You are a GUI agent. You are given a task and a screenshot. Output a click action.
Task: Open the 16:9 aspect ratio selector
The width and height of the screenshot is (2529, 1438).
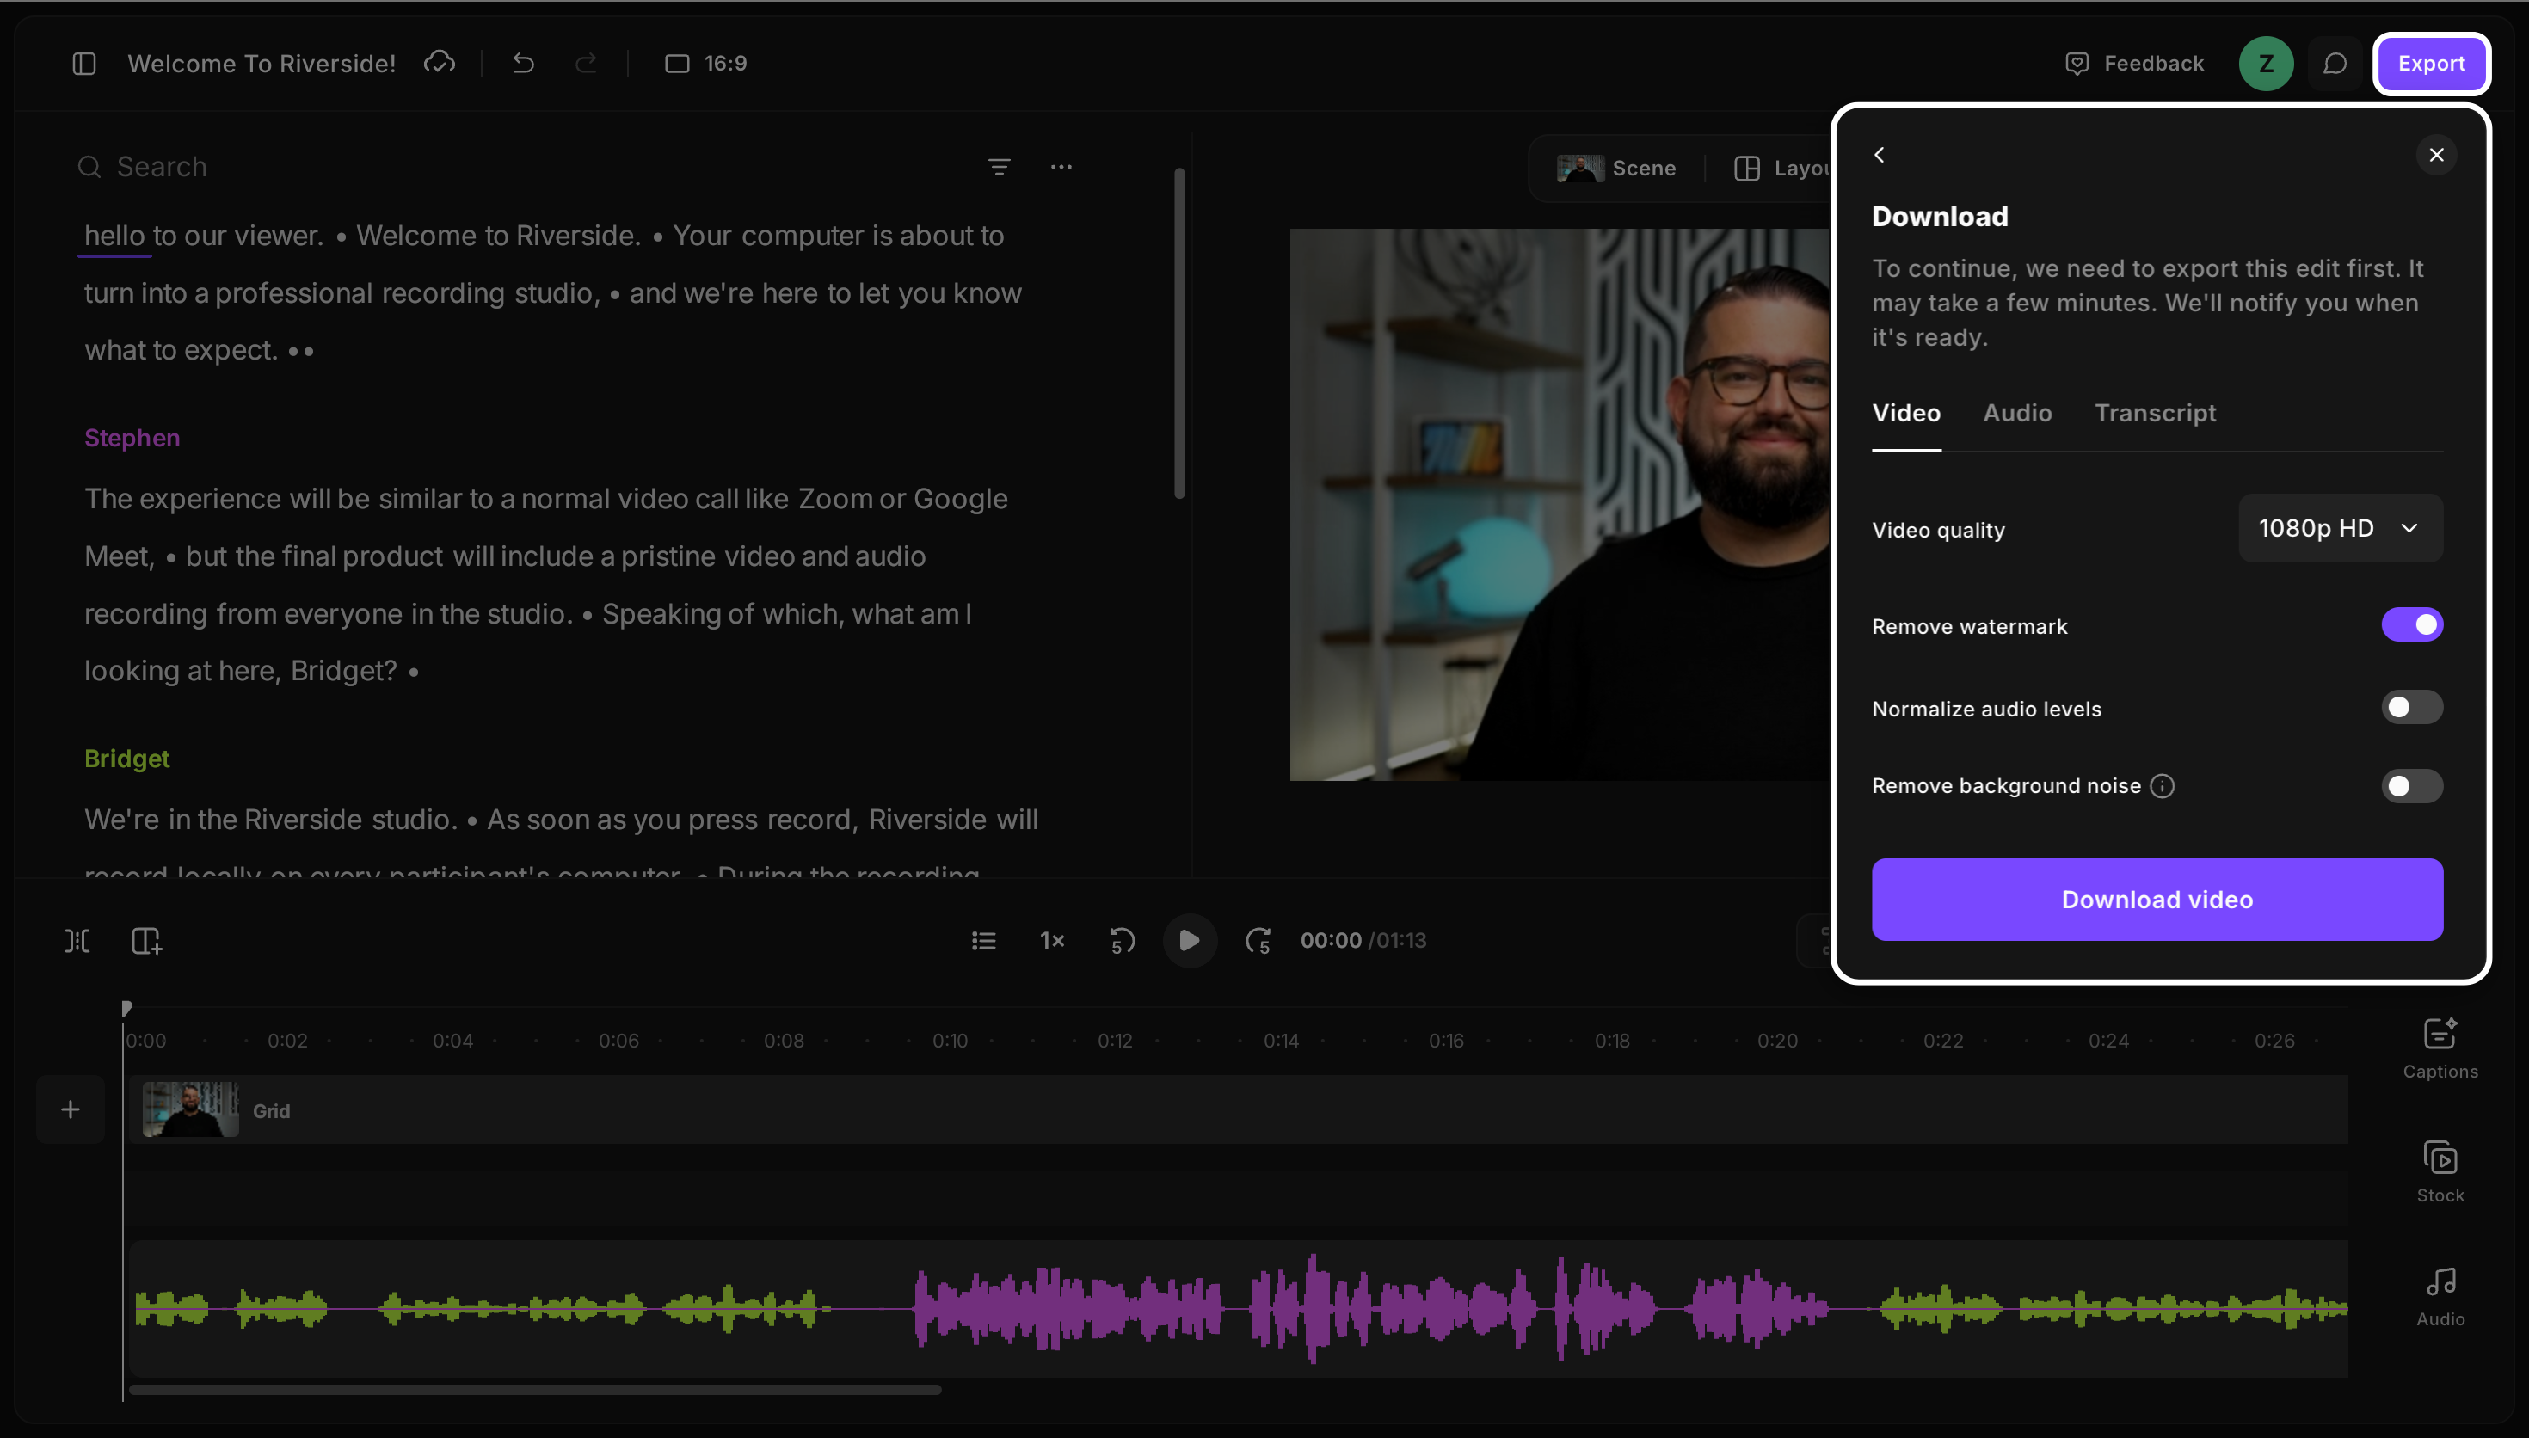(x=706, y=63)
